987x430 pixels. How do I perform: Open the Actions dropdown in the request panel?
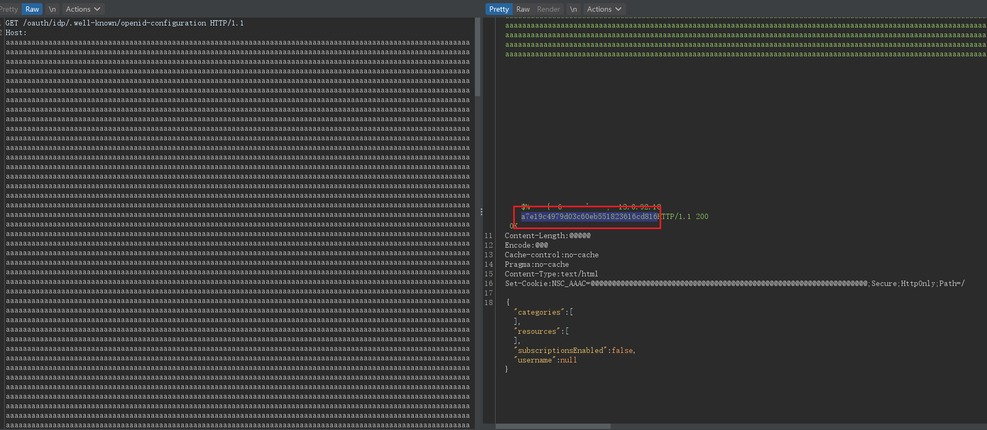[83, 9]
